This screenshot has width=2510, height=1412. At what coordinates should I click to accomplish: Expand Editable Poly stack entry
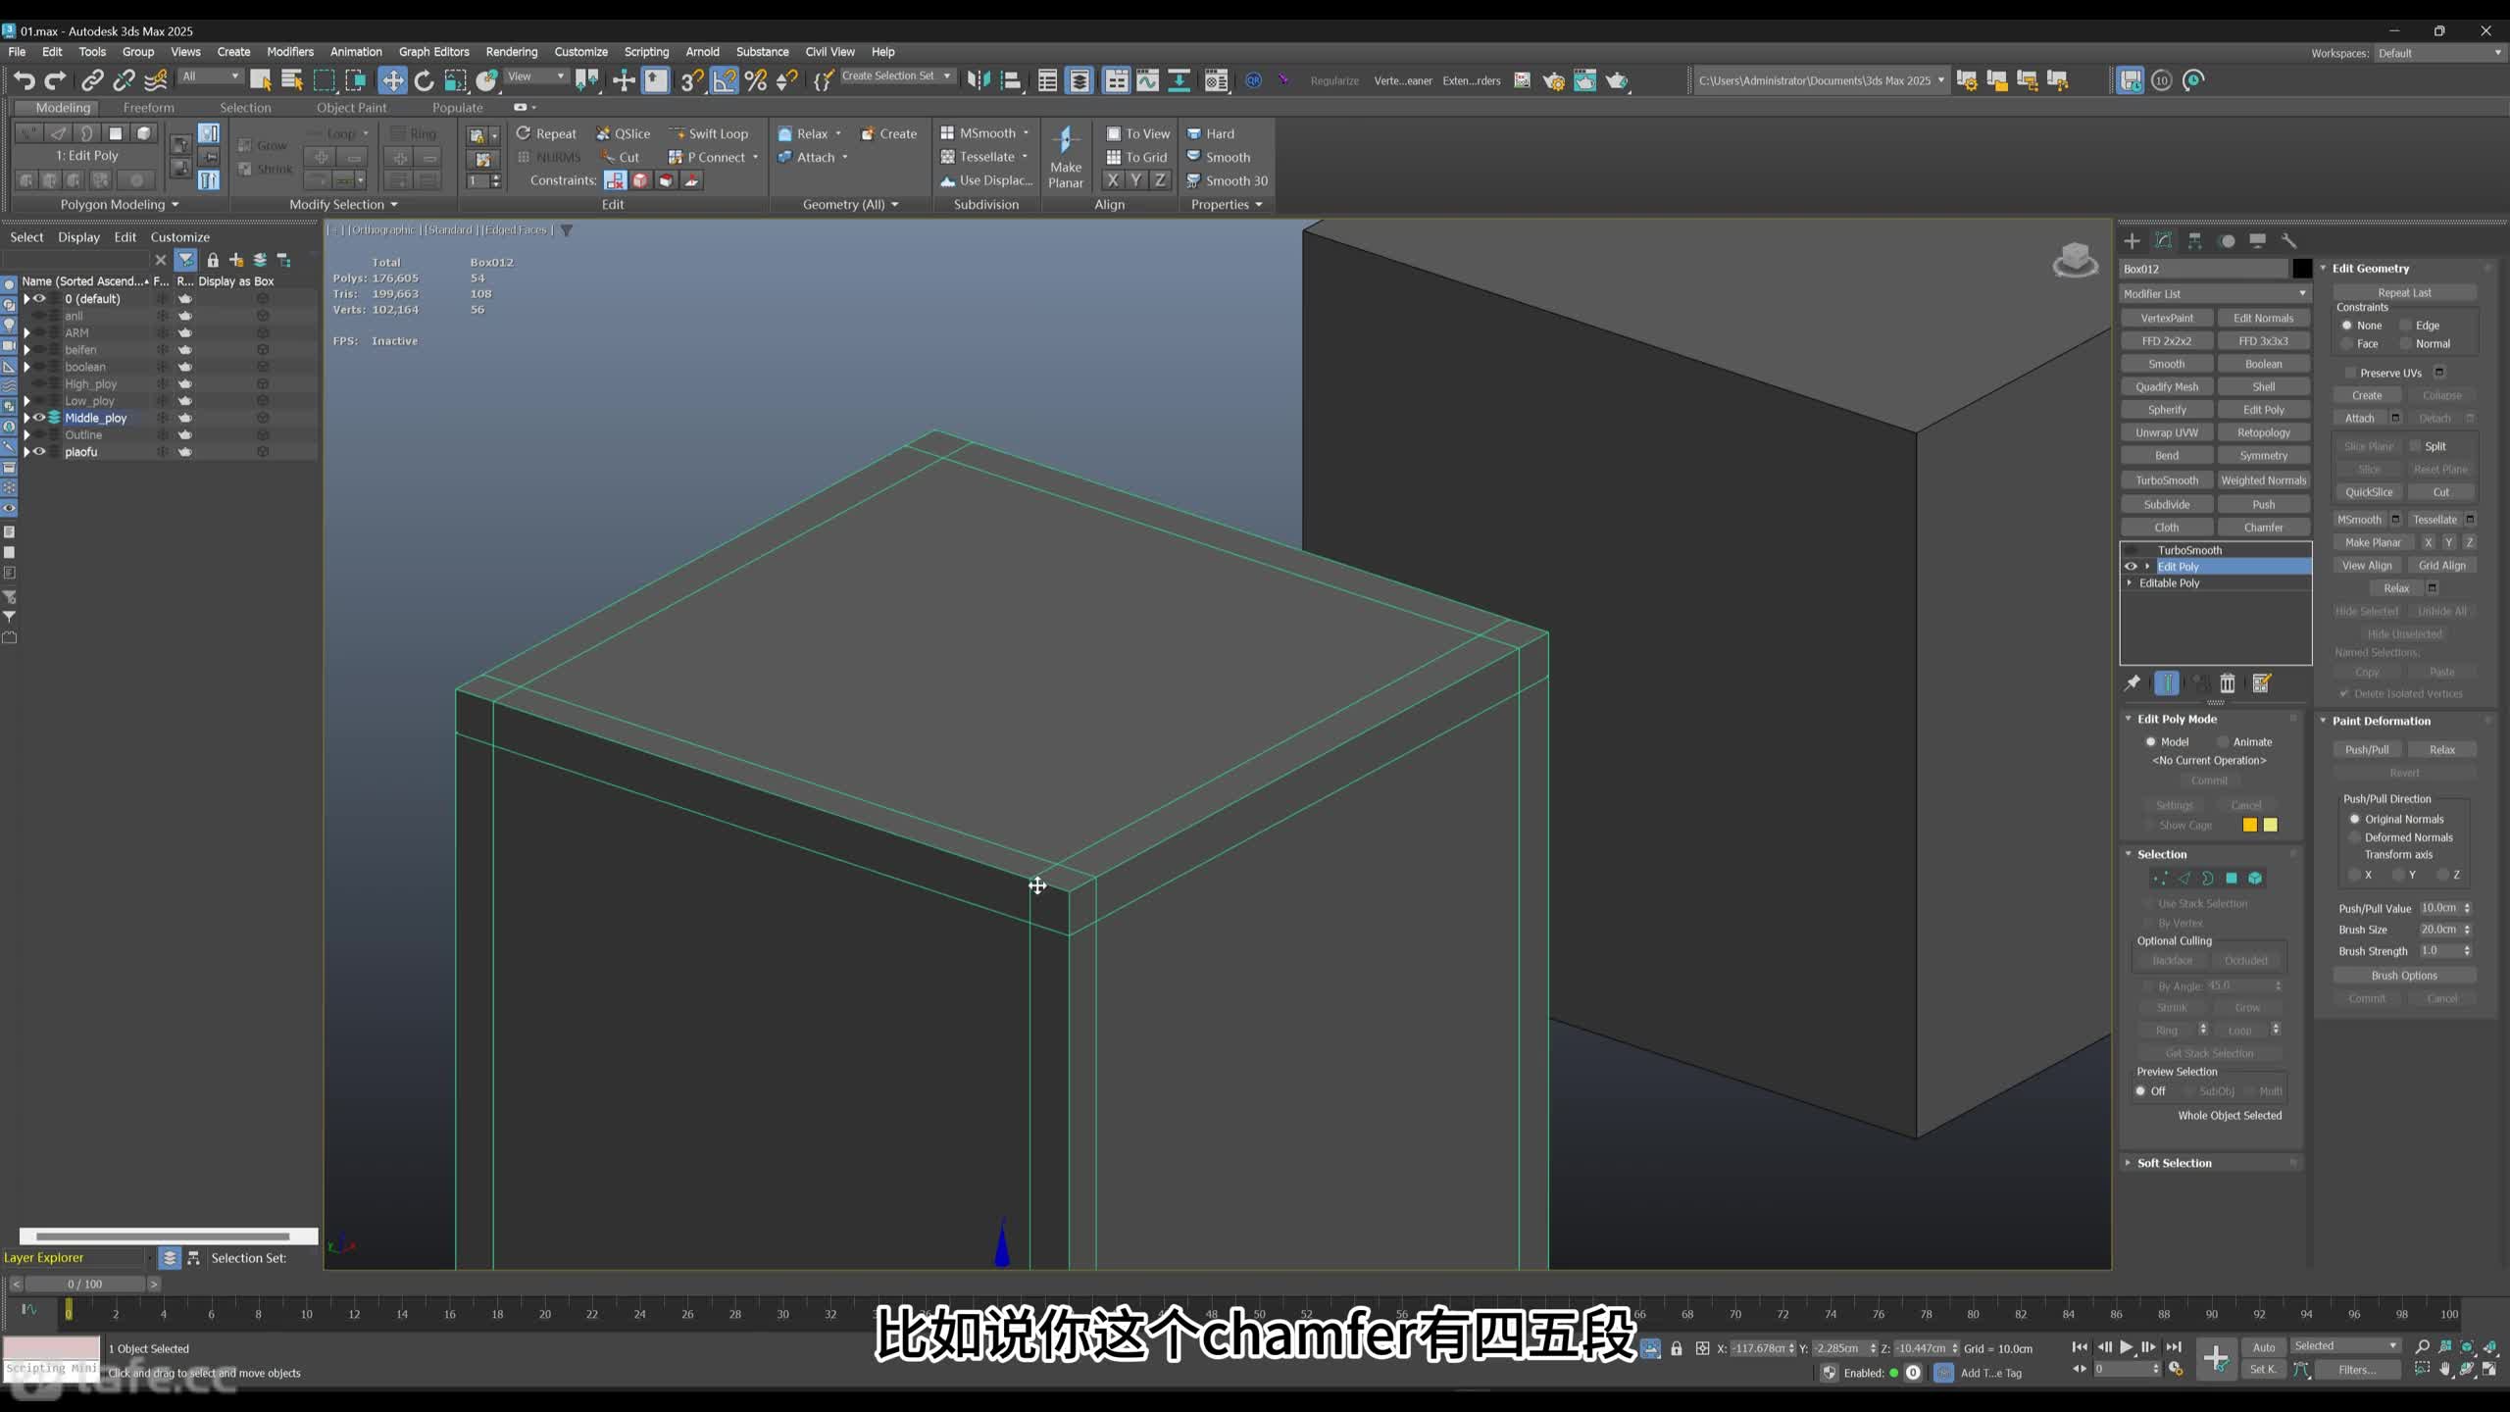[x=2129, y=583]
